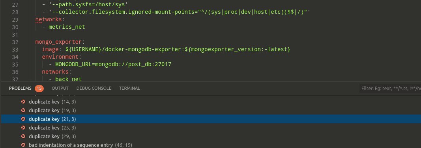Open the TERMINAL tab

129,88
